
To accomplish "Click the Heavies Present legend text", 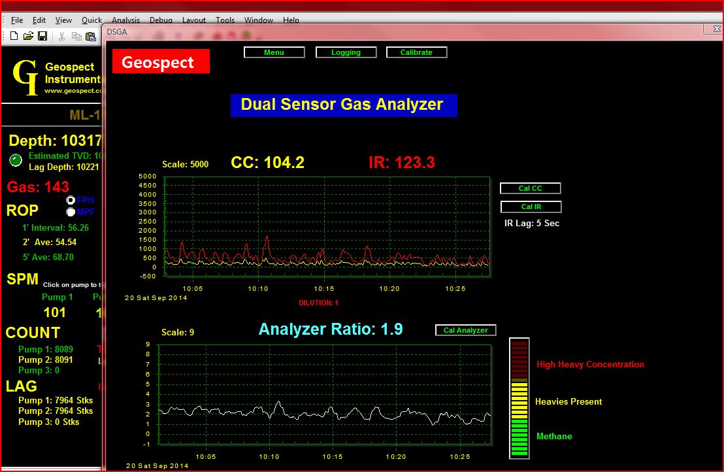I will [568, 401].
